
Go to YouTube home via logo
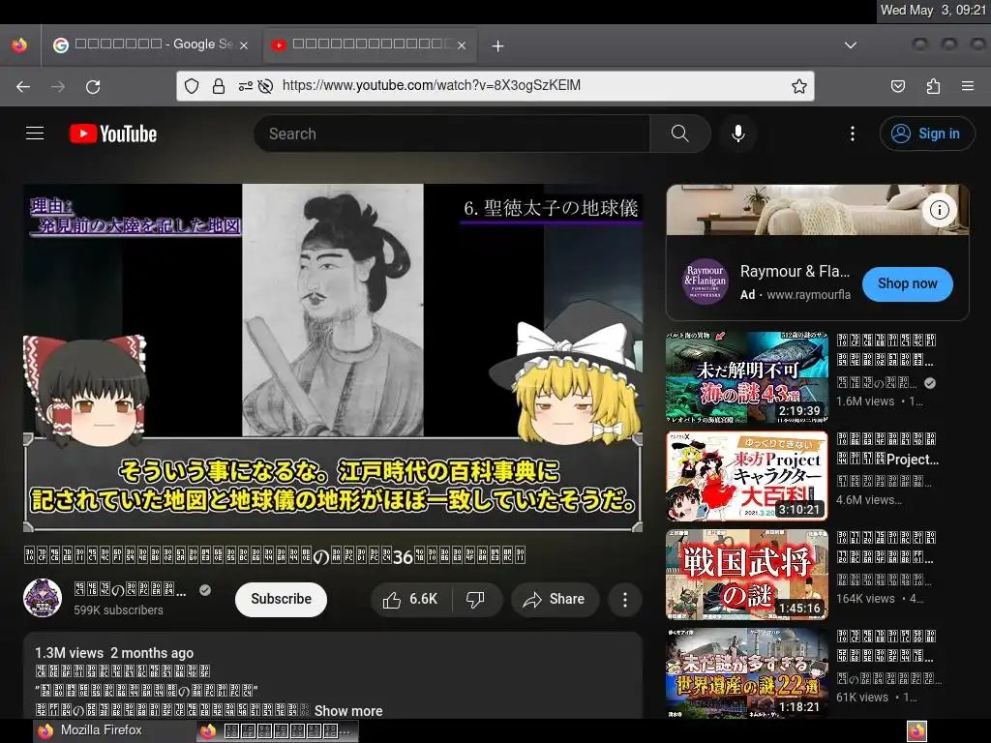(x=113, y=134)
